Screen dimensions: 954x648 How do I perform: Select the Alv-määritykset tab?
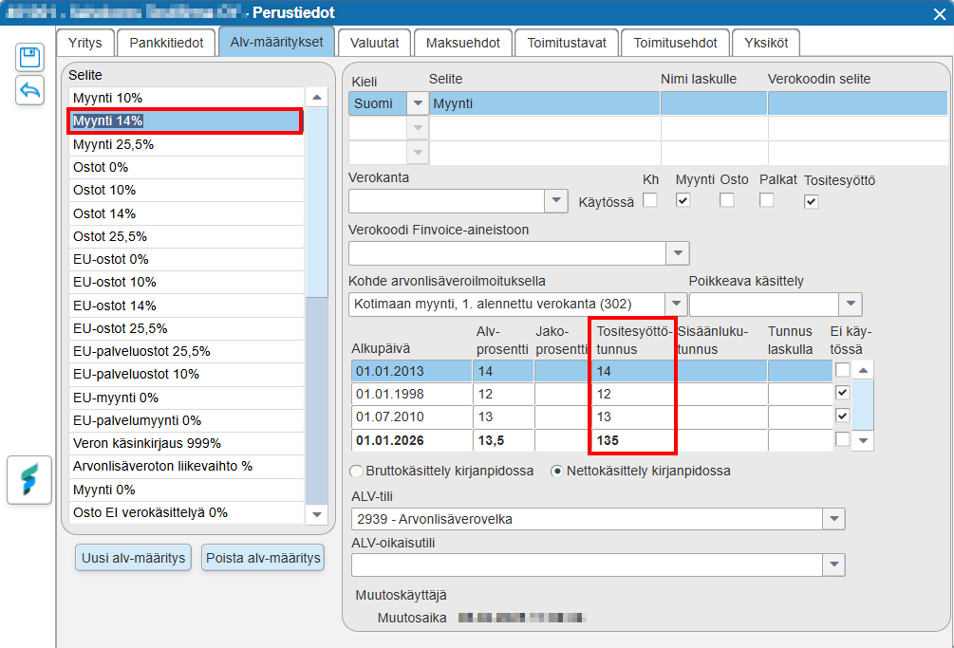coord(277,42)
